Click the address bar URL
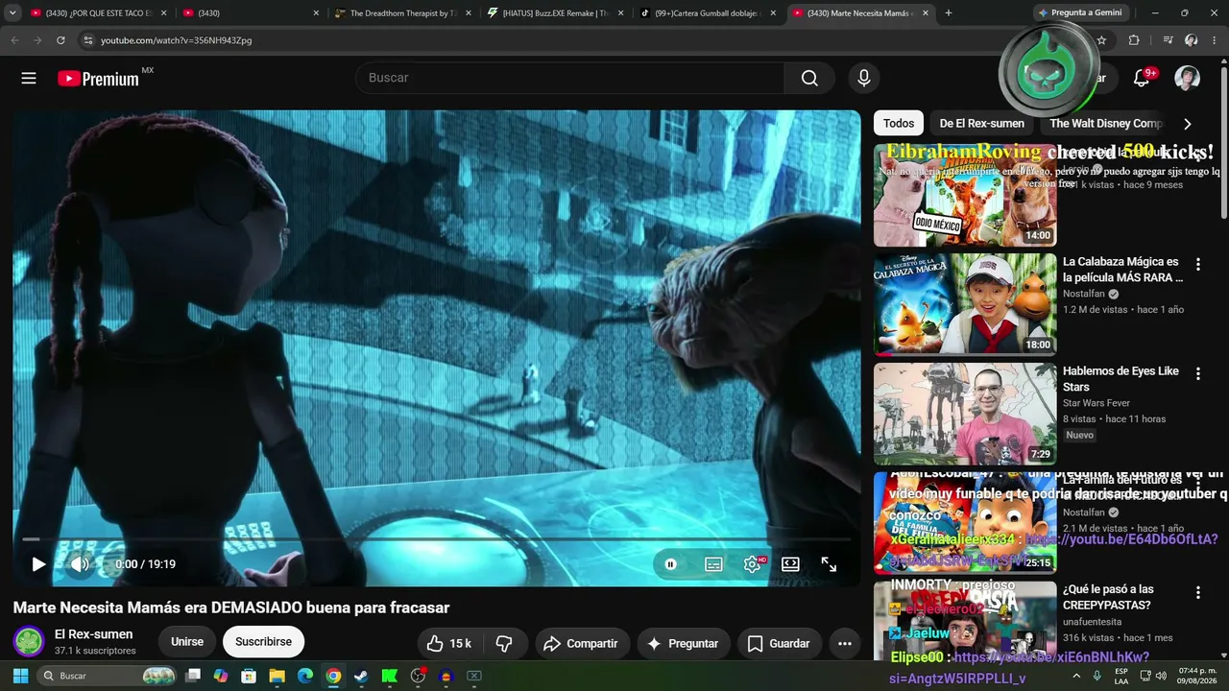Image resolution: width=1229 pixels, height=691 pixels. [177, 40]
